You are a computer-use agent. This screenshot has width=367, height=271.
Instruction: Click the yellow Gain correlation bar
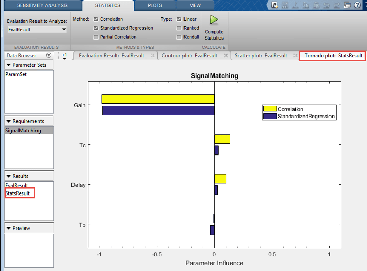coord(158,99)
